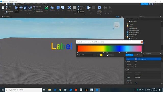Screen dimensions: 163x92
Task: Open the help icon near What's New
Action: click(150, 4)
